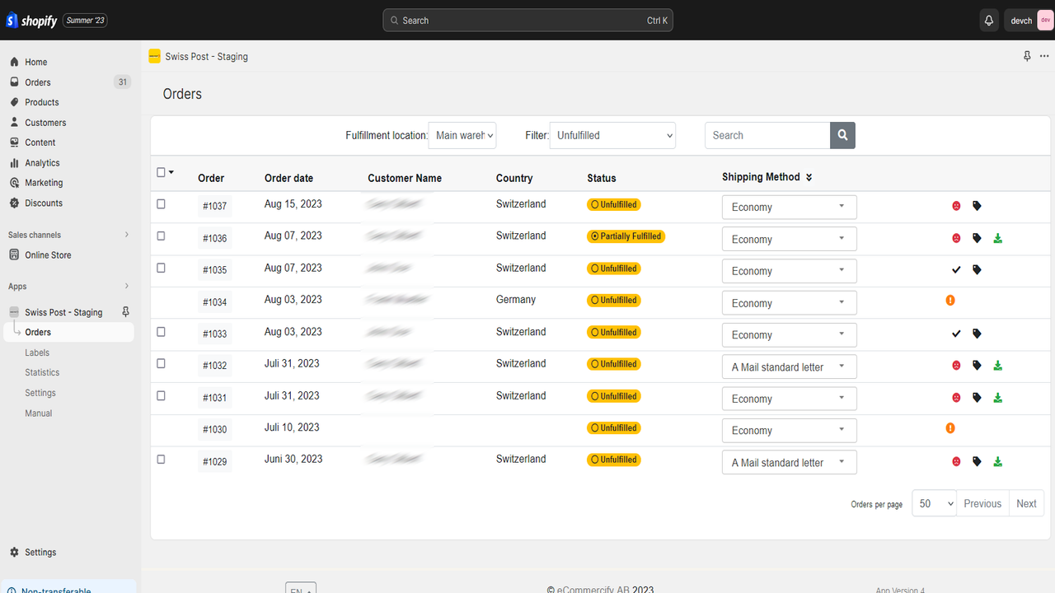
Task: Click the top Shopify search bar
Action: (x=527, y=21)
